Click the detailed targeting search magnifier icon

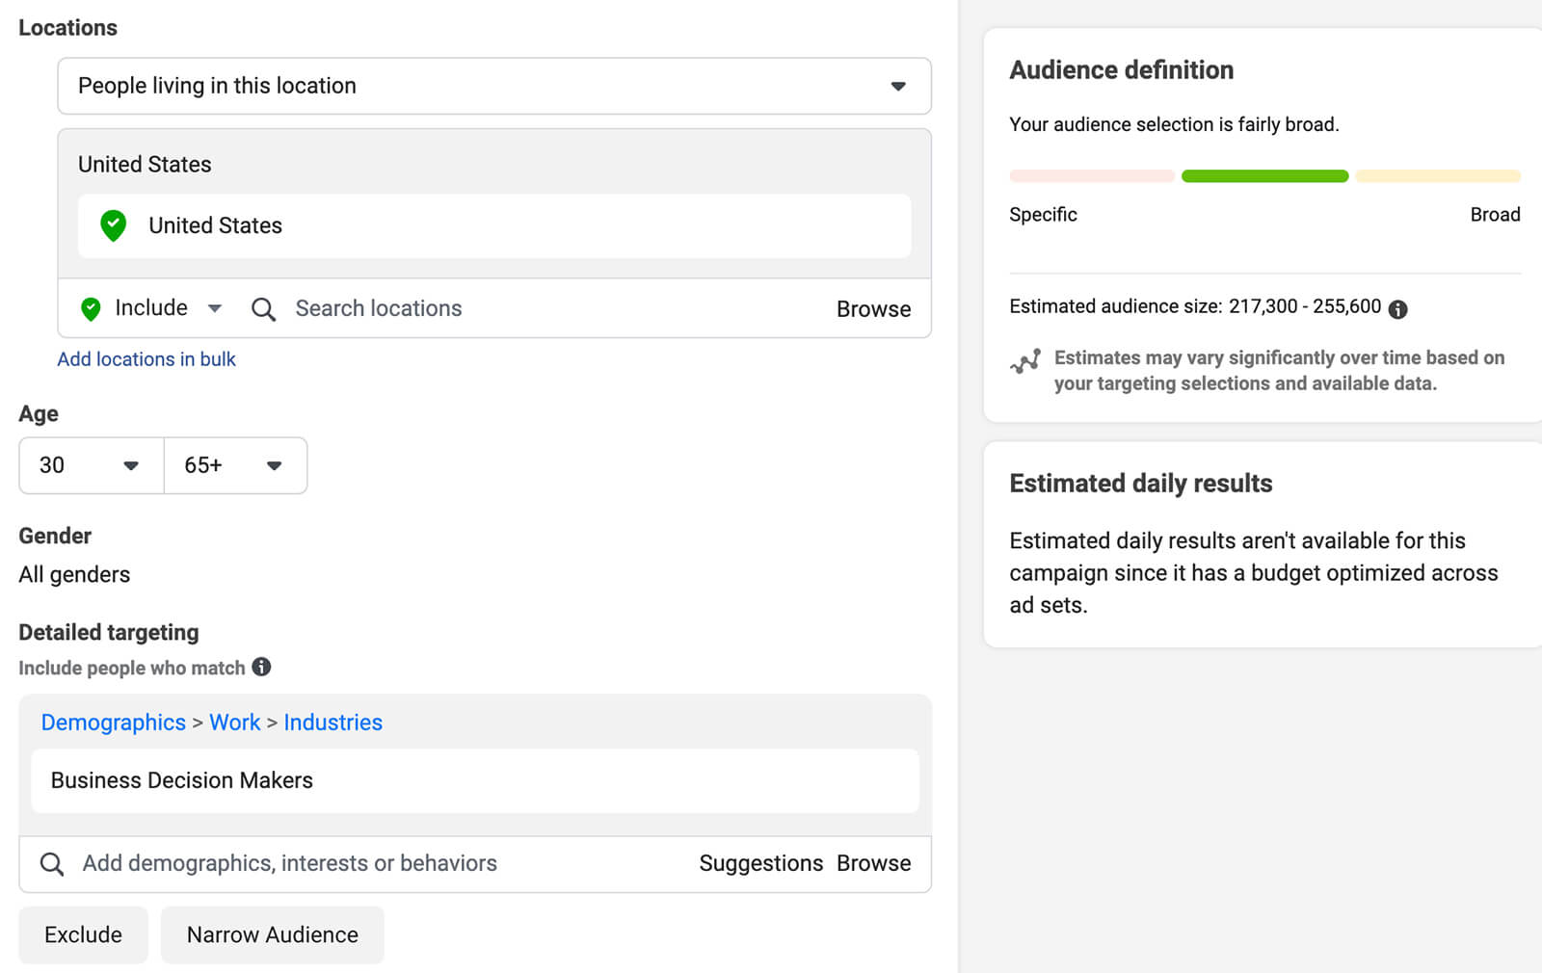52,864
